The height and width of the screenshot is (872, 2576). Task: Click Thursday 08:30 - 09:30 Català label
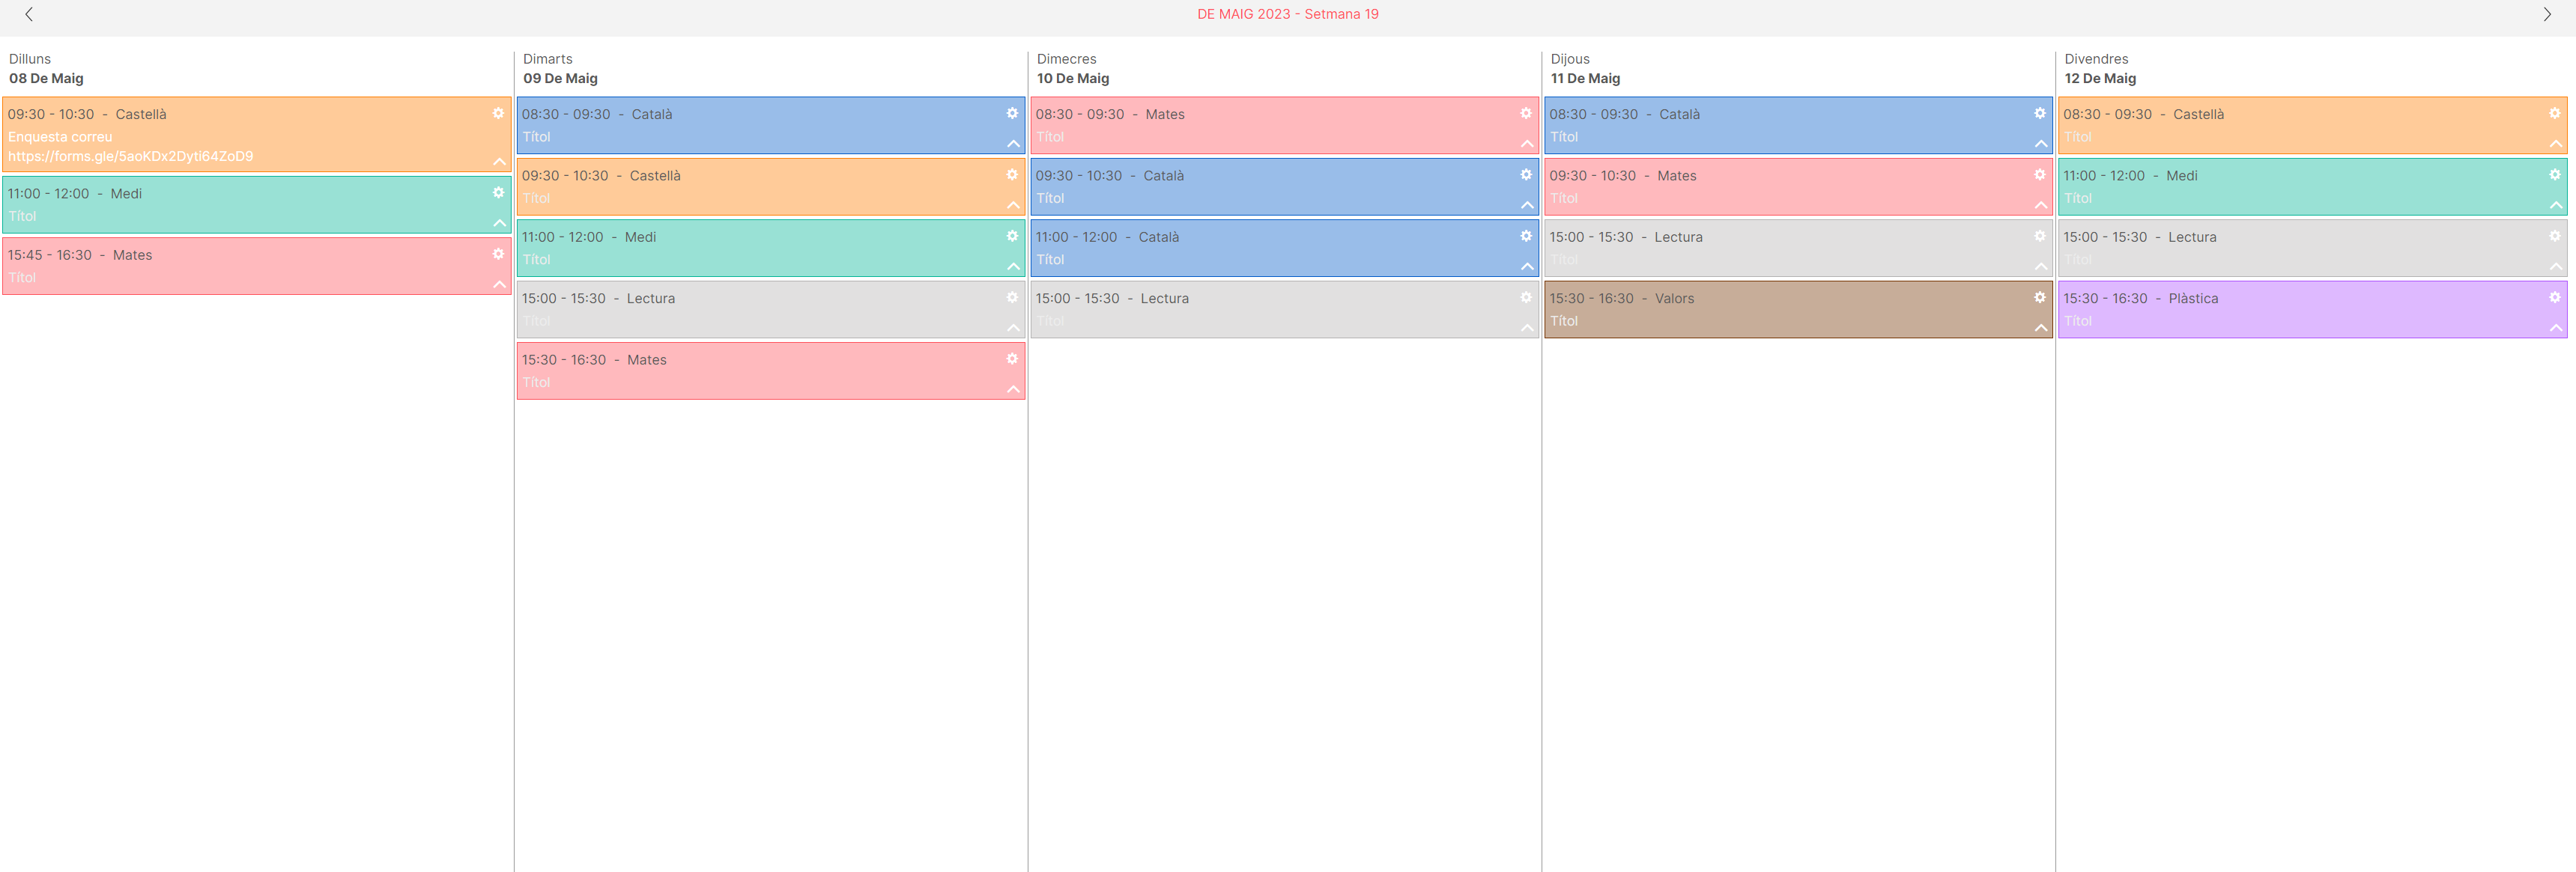point(1624,114)
